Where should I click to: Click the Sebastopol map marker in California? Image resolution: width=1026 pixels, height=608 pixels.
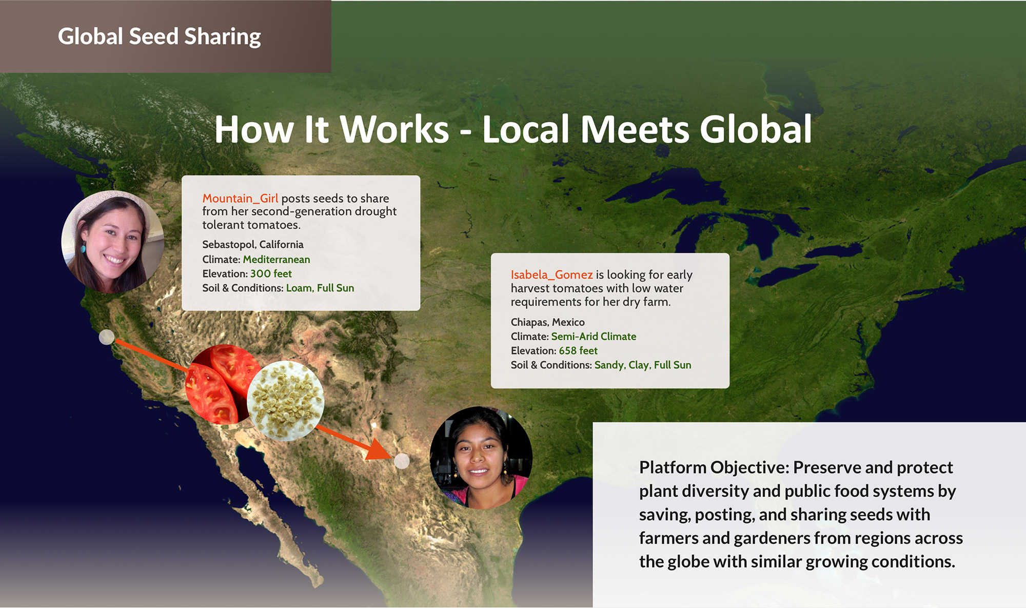[x=107, y=338]
